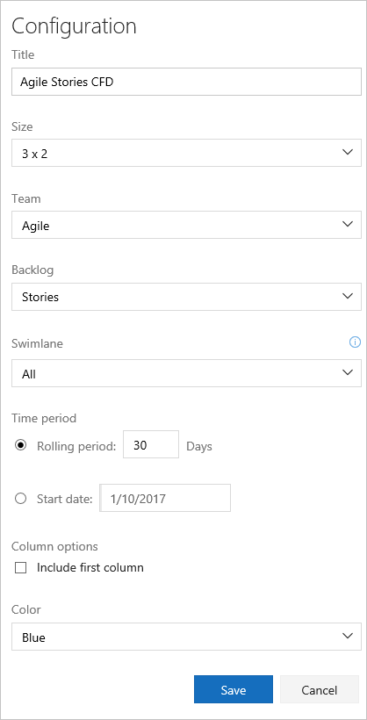This screenshot has height=720, width=367.
Task: Open the Color dropdown showing Blue
Action: pyautogui.click(x=186, y=637)
